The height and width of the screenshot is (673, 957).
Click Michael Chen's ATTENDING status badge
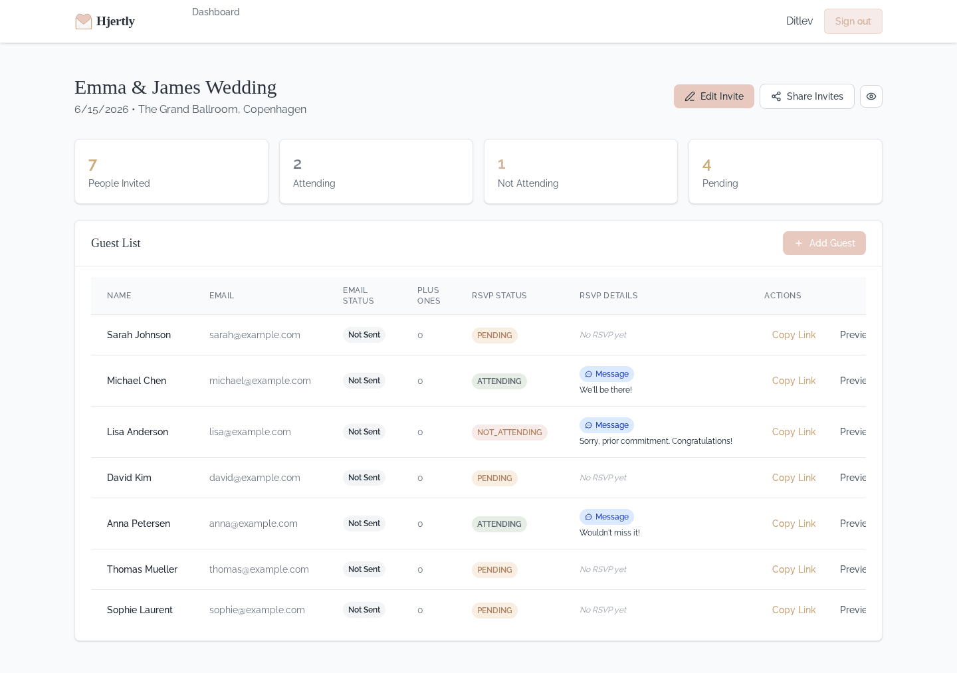pyautogui.click(x=499, y=381)
